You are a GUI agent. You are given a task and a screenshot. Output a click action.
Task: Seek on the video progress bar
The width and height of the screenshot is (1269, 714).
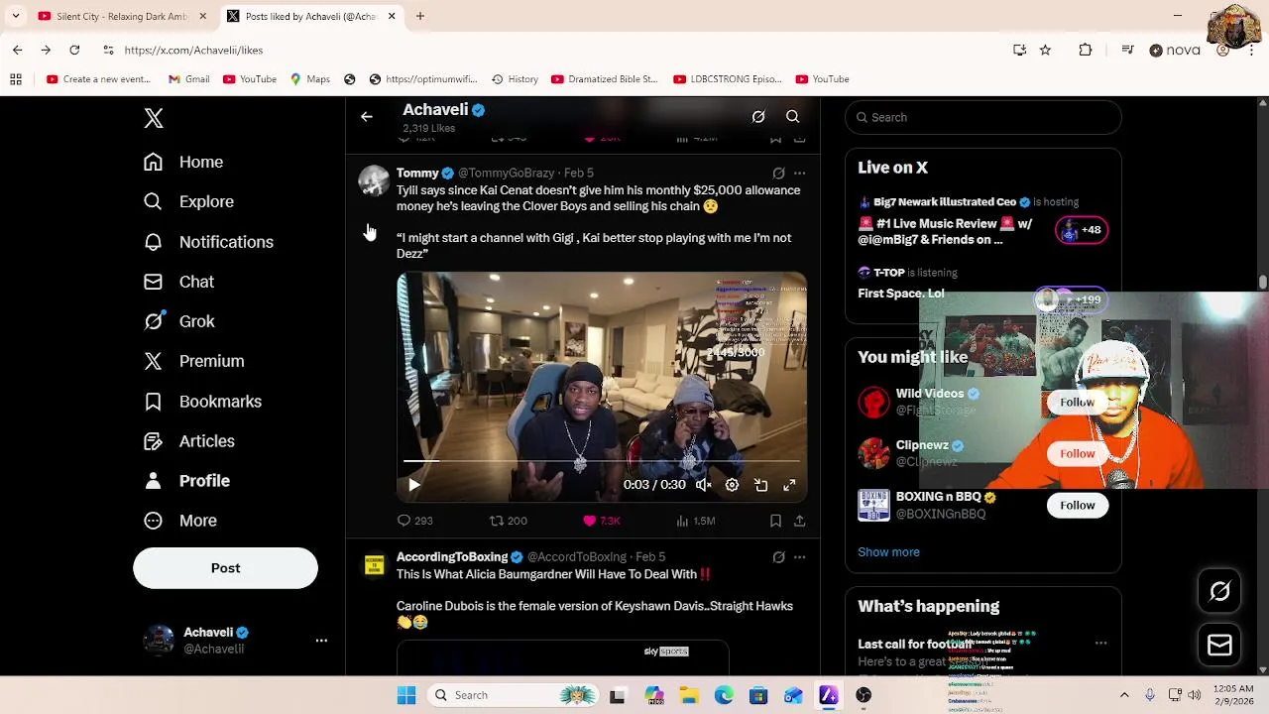pos(602,461)
